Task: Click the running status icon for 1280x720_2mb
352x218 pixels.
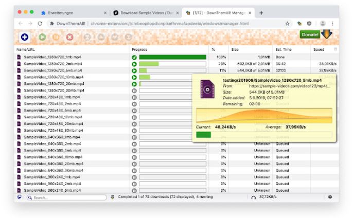Action: click(134, 64)
